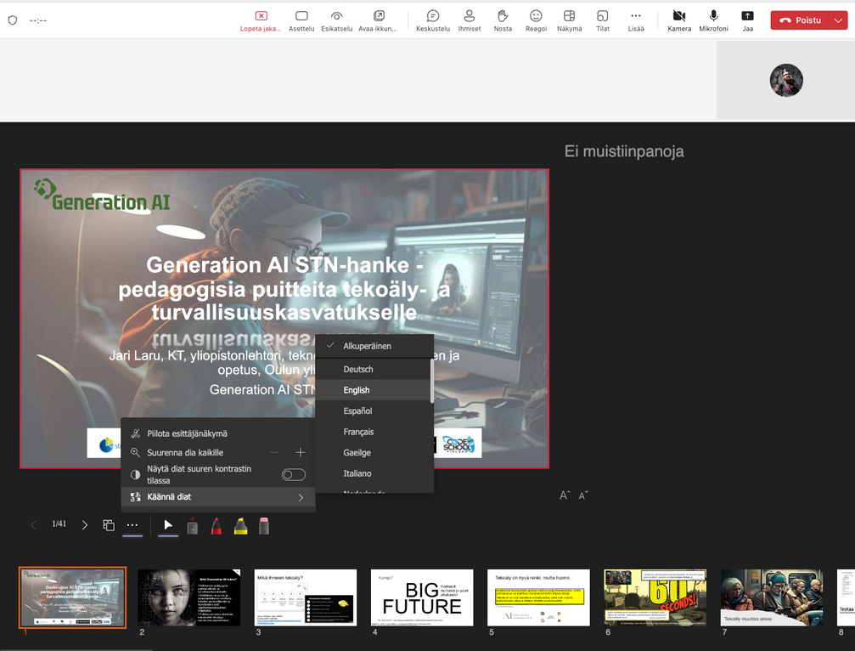
Task: Decrease notes font size
Action: click(x=583, y=495)
